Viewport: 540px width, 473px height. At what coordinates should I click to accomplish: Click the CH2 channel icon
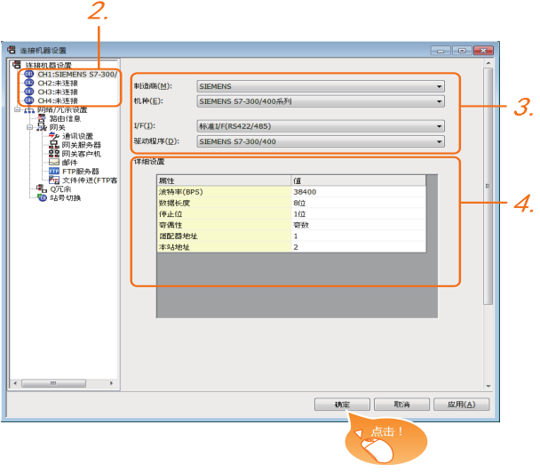coord(29,83)
